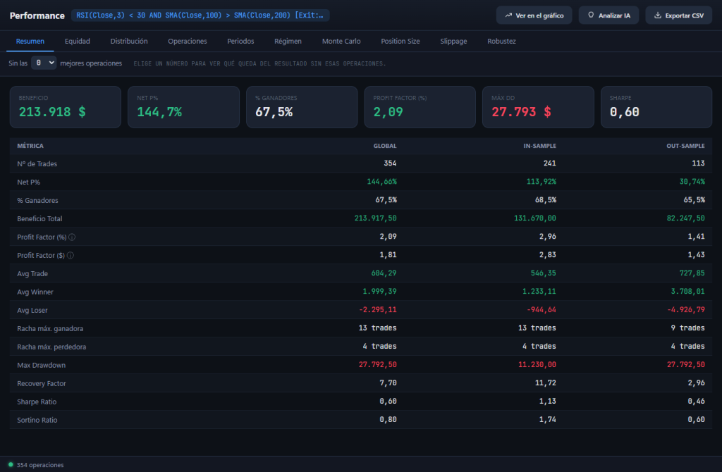Screen dimensions: 722x472
Task: Select the Periodos tab
Action: click(x=240, y=41)
